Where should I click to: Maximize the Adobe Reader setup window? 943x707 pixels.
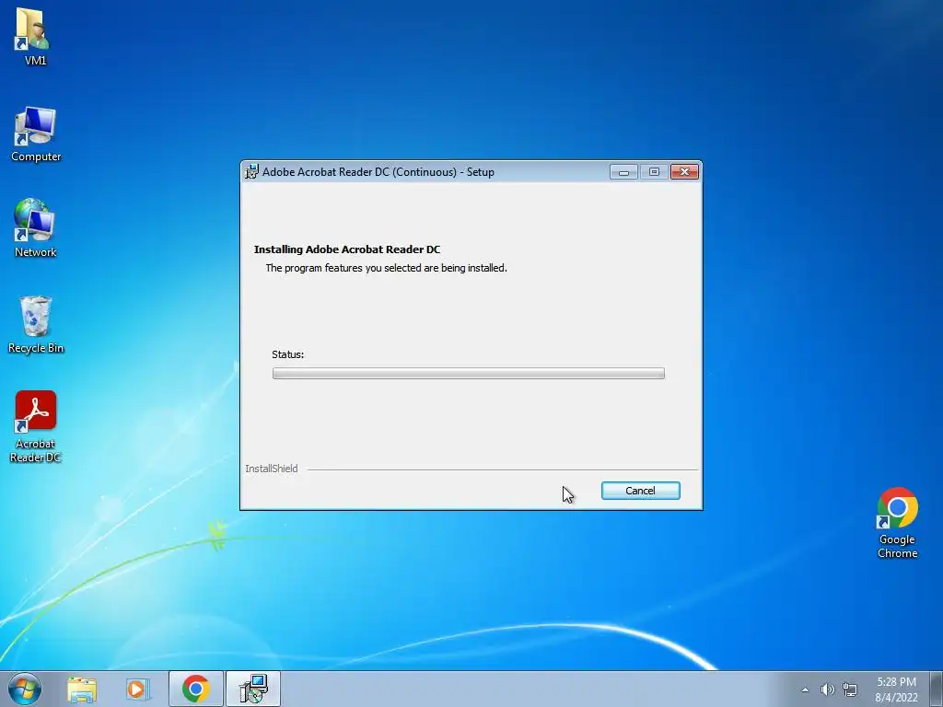point(655,172)
